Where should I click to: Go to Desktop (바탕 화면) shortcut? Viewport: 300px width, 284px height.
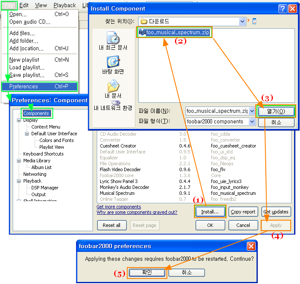(x=113, y=65)
